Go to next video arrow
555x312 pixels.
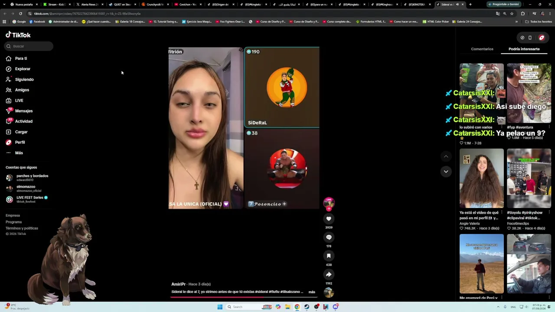(446, 172)
